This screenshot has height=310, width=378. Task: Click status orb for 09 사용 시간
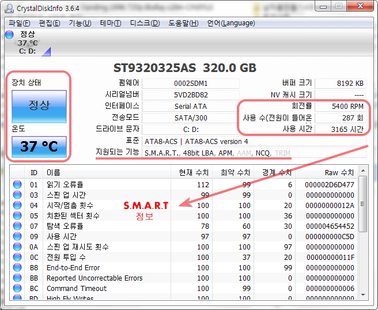(17, 236)
